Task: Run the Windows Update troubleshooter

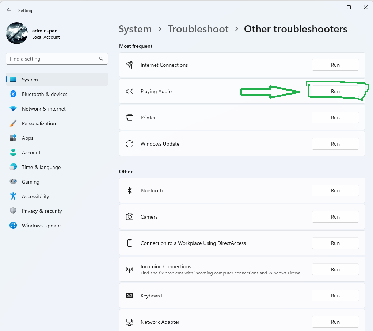Action: tap(335, 144)
